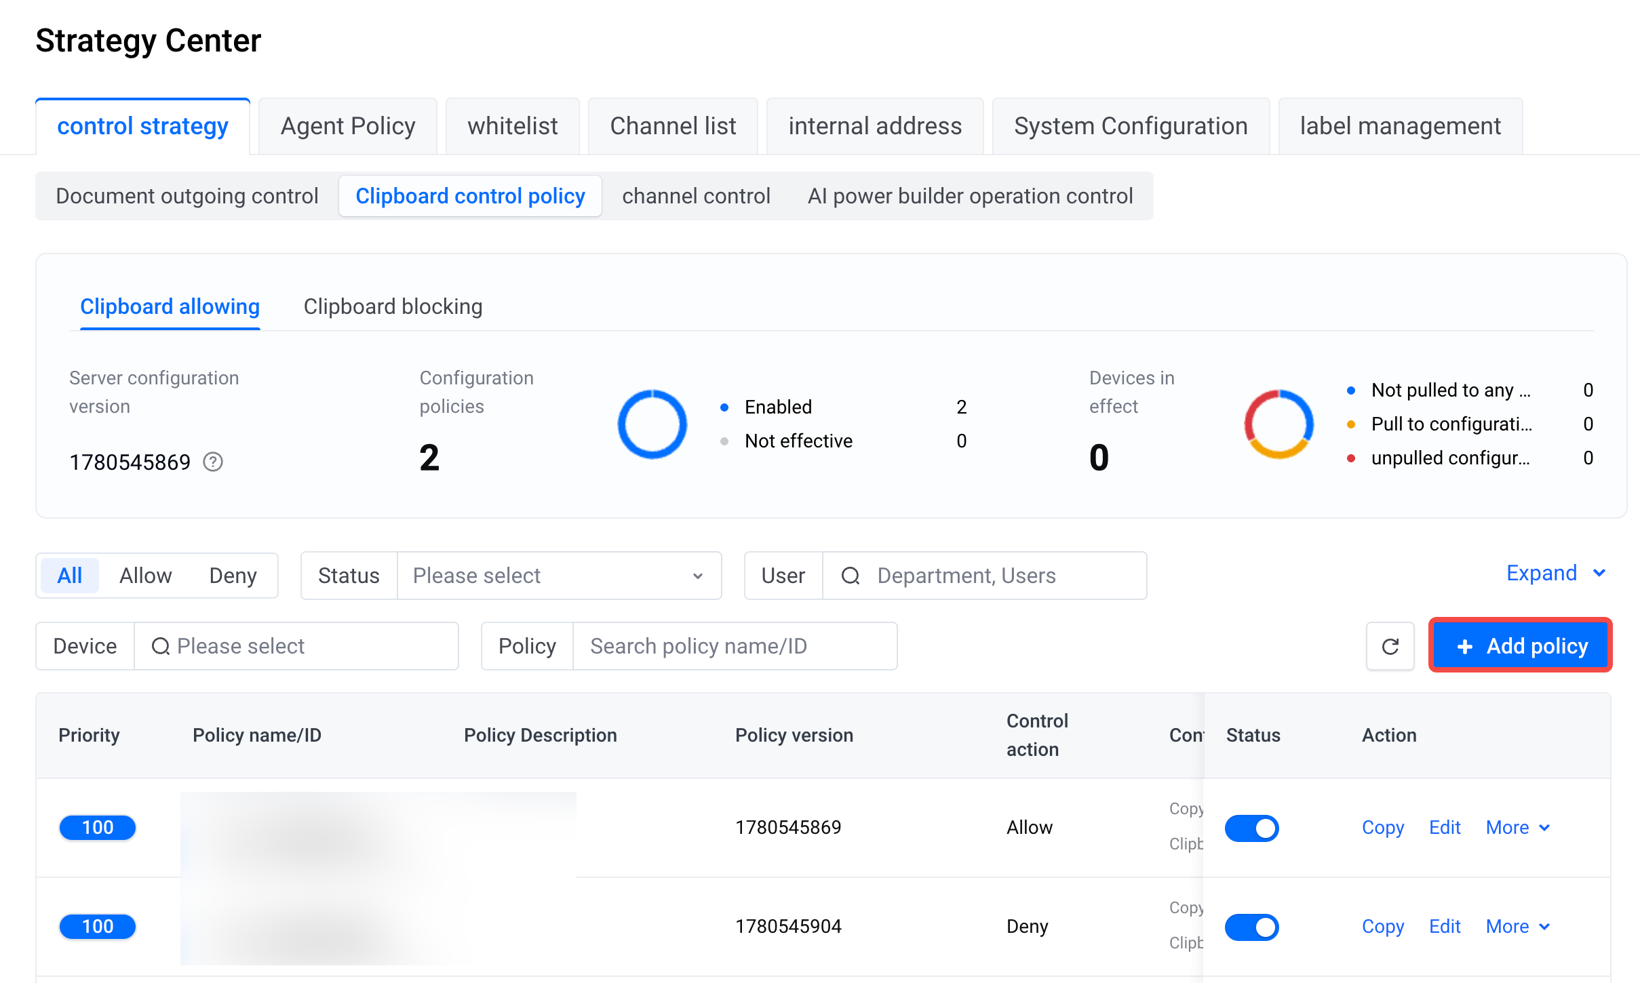The image size is (1640, 983).
Task: Filter the policy list by Deny
Action: pos(233,576)
